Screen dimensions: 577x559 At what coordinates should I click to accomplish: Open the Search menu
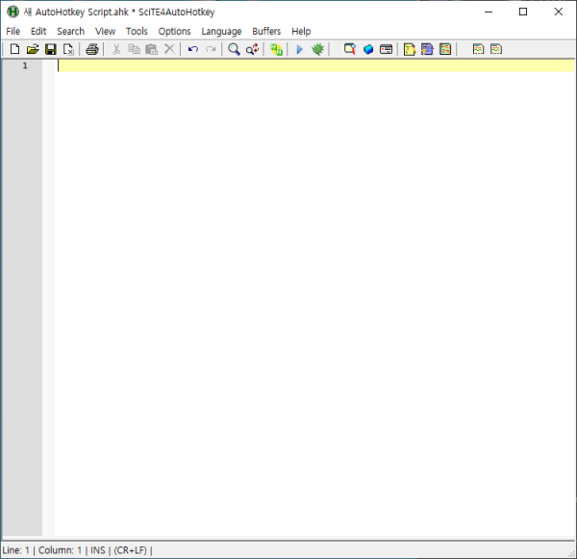[70, 32]
